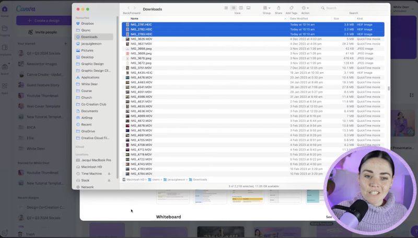This screenshot has height=238, width=418.
Task: Click Invite people in Canva sidebar
Action: [43, 32]
